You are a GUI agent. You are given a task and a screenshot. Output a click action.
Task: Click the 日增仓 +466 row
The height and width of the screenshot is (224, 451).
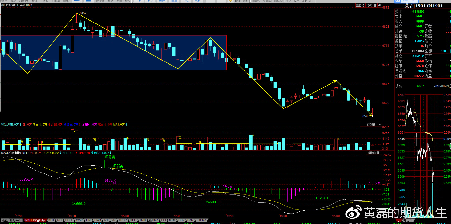409,71
